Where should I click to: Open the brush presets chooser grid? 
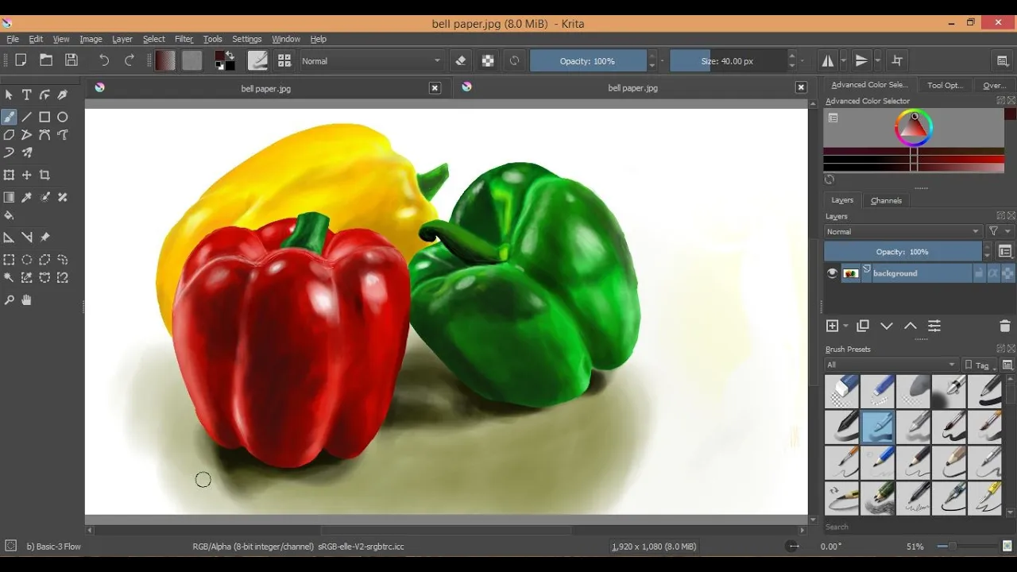pos(284,60)
